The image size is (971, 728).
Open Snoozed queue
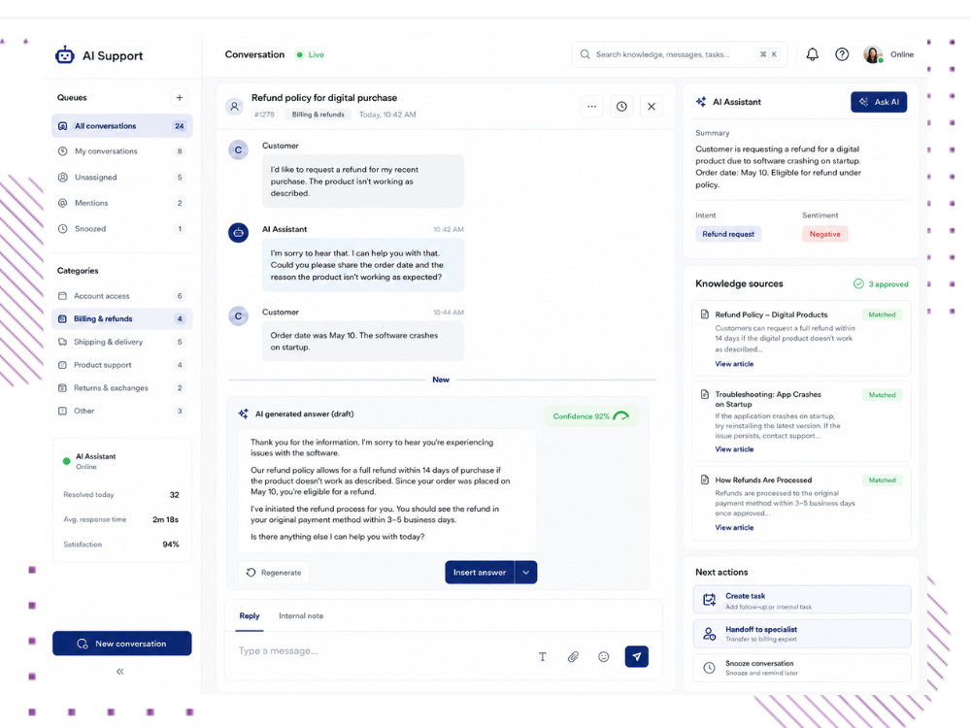[122, 228]
